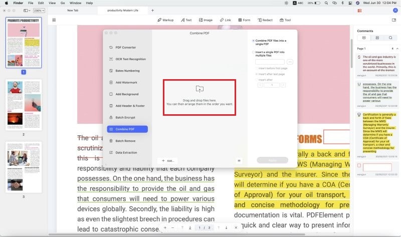Select the red rectangle comment entry
401x237 pixels.
point(377,169)
